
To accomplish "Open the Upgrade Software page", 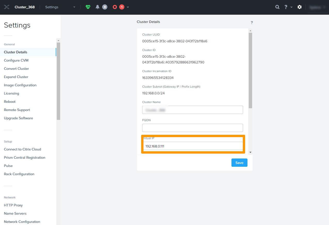I will [18, 118].
